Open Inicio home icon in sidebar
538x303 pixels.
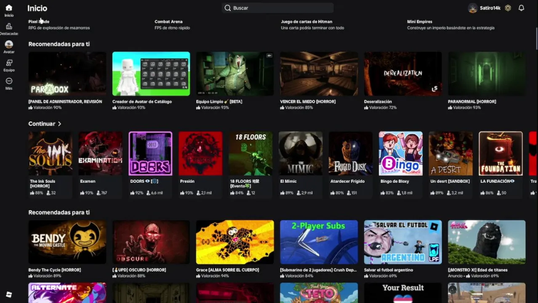coord(9,8)
